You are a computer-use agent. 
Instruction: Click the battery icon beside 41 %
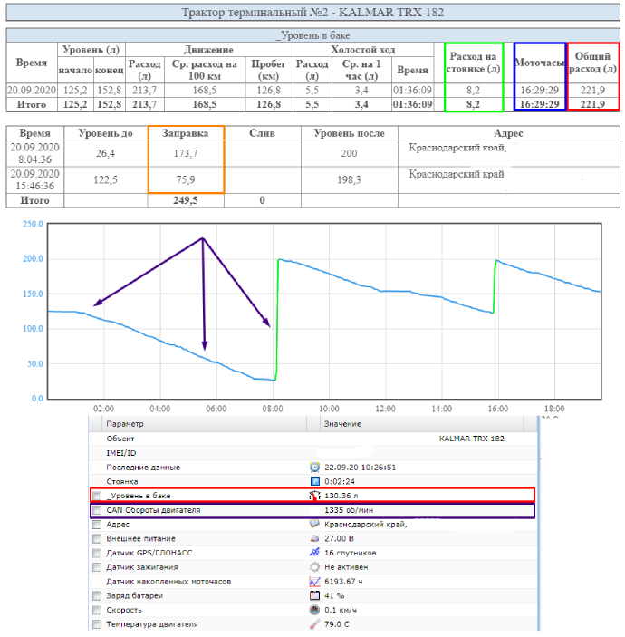[x=315, y=595]
